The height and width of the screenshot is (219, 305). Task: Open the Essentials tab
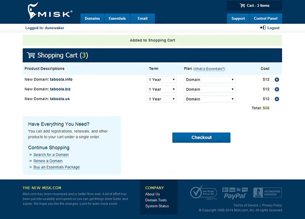(117, 18)
